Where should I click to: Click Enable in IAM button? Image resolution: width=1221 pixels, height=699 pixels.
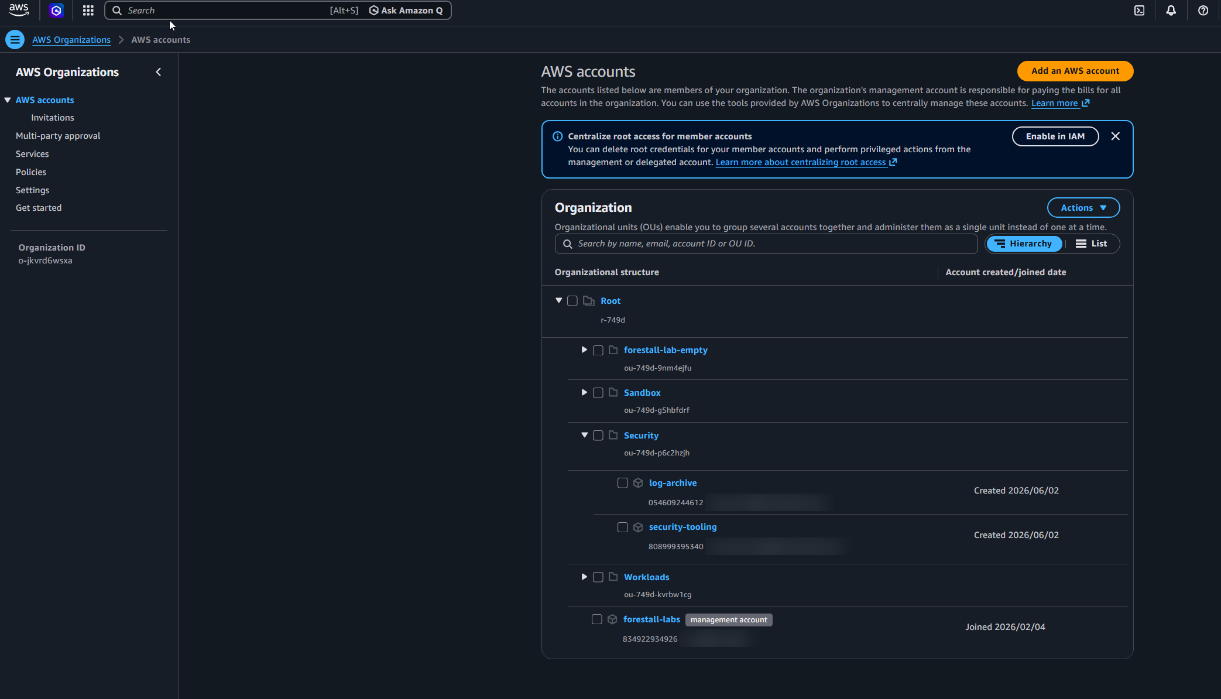(1055, 136)
